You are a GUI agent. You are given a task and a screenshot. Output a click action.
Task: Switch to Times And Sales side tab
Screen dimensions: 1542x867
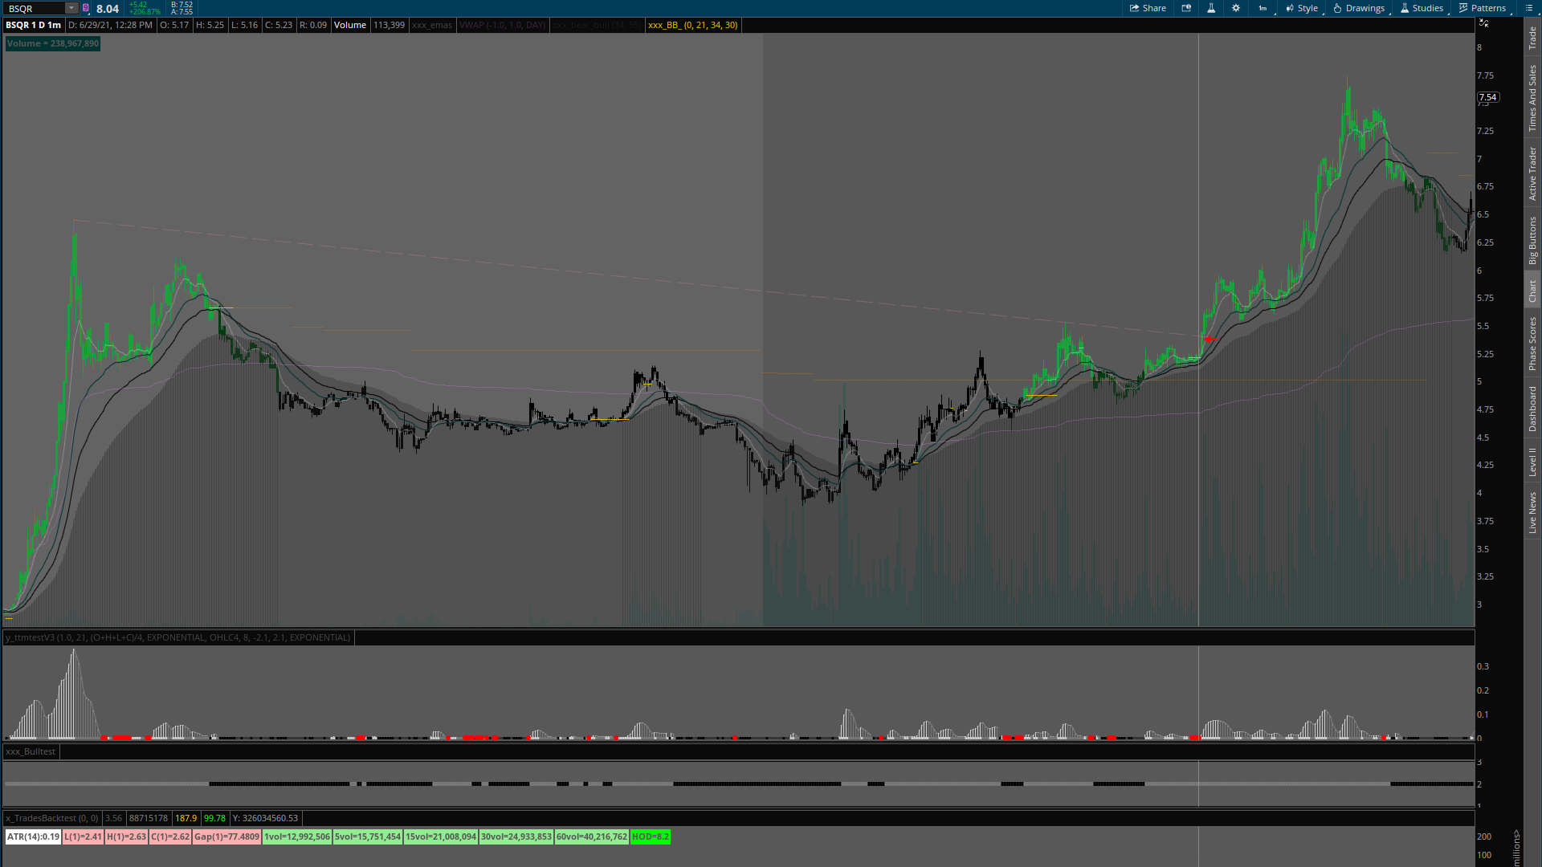(x=1532, y=98)
